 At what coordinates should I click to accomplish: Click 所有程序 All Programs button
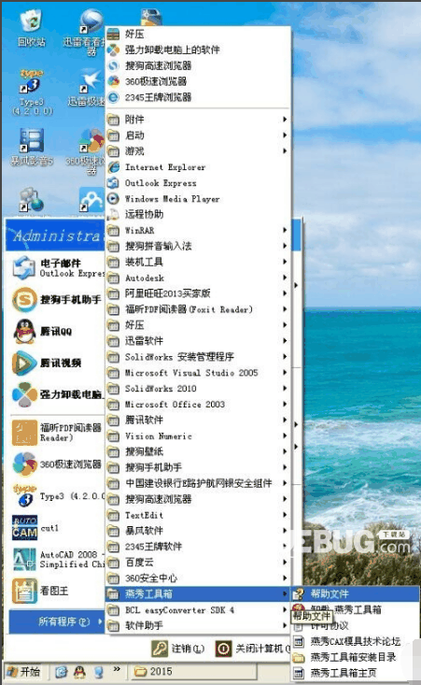(57, 621)
